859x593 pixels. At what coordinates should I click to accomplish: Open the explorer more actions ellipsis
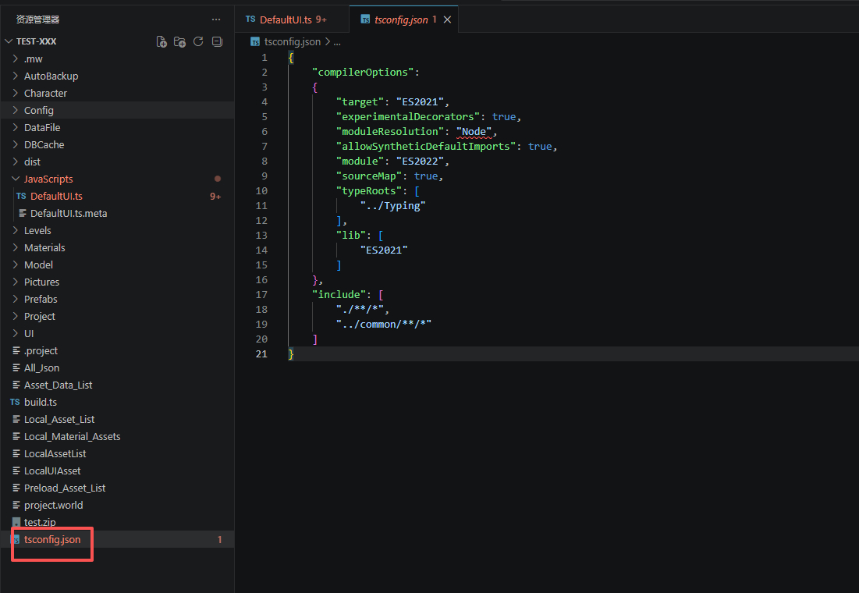point(216,20)
